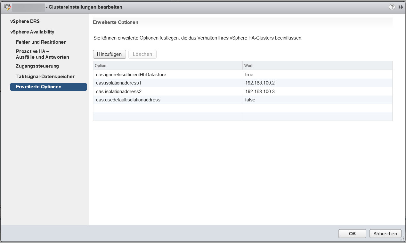Click the Erweiterte Optionen panel heading
Screen dimensions: 406x243
click(x=115, y=22)
